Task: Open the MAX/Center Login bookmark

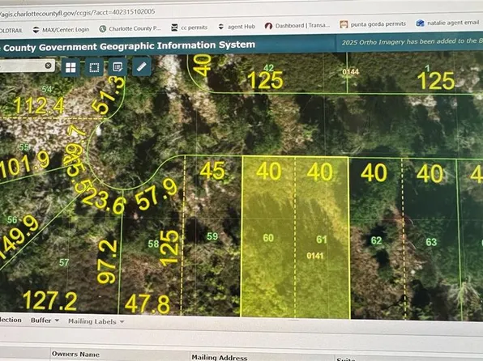Action: pos(61,30)
